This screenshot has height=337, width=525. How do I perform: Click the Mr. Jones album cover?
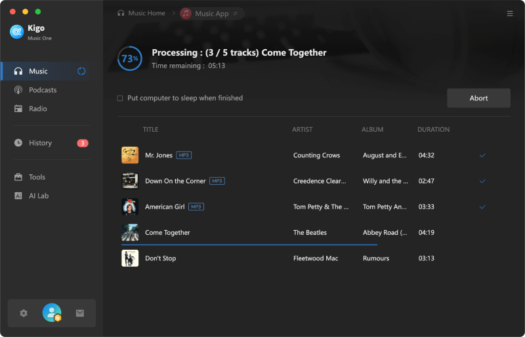click(x=130, y=155)
